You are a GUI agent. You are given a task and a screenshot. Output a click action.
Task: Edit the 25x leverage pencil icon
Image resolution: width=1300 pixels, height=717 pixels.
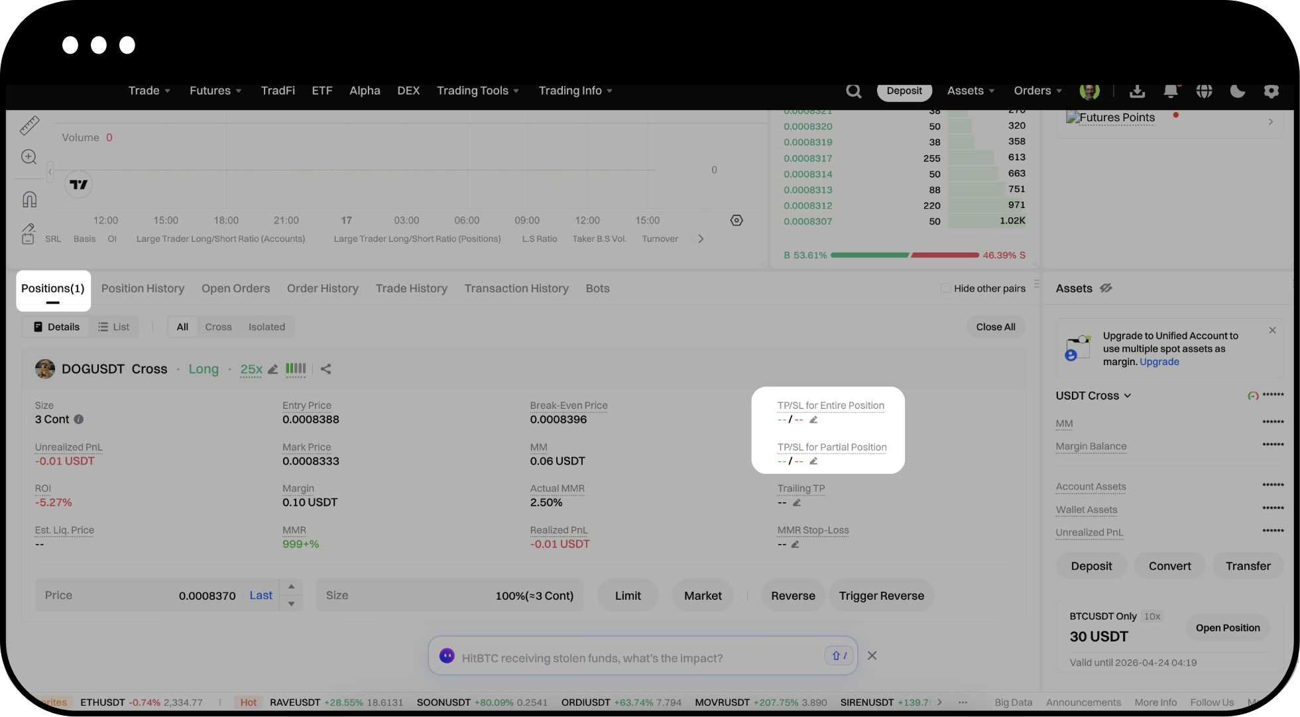pos(272,369)
